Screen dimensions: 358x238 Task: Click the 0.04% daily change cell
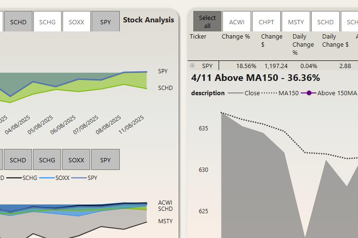pos(309,66)
